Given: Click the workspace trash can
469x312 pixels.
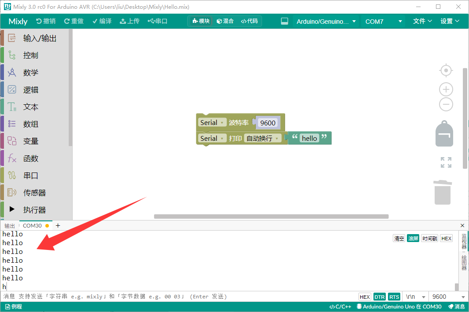Looking at the screenshot, I should point(443,192).
